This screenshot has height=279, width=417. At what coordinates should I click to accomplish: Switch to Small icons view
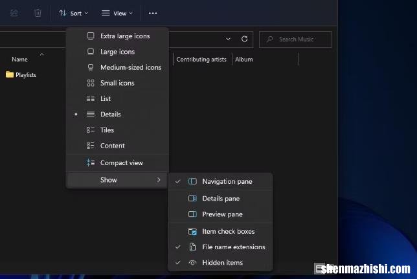point(117,83)
